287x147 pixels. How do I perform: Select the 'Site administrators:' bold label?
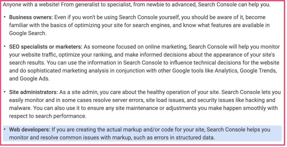[34, 92]
